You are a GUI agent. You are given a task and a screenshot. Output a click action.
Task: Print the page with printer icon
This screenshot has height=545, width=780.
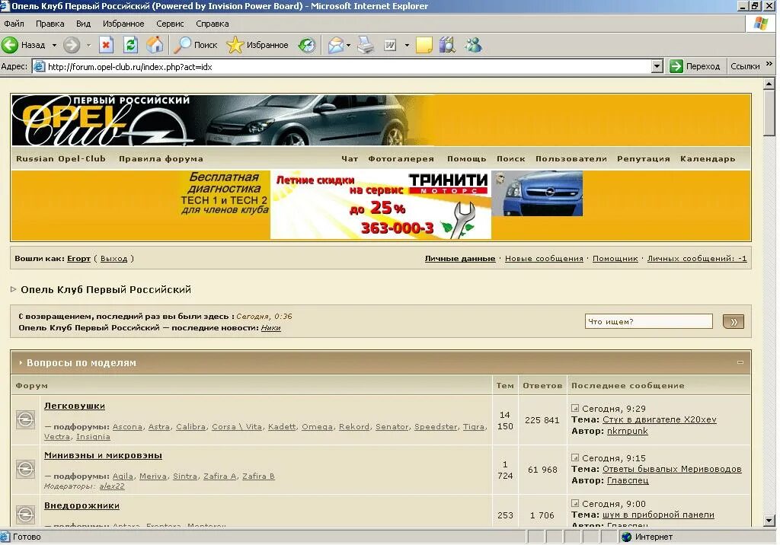[x=366, y=45]
